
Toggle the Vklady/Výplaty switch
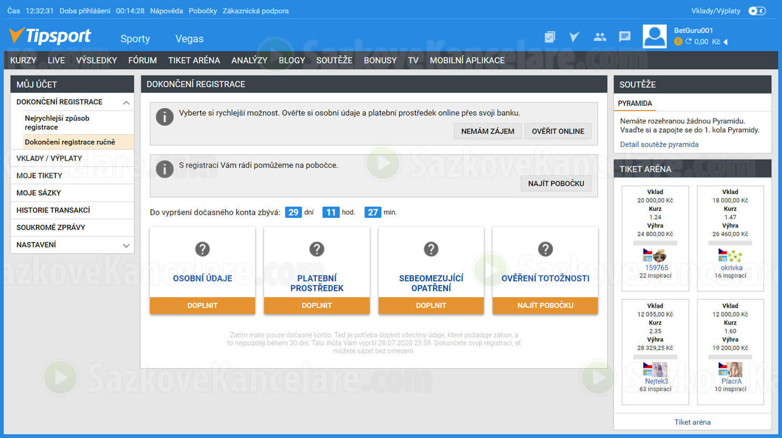coord(757,11)
